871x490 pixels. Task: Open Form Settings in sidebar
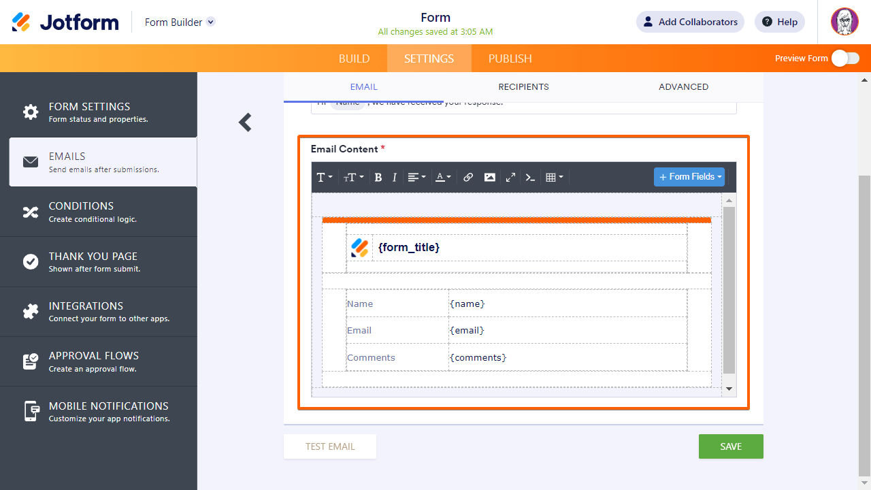coord(99,112)
